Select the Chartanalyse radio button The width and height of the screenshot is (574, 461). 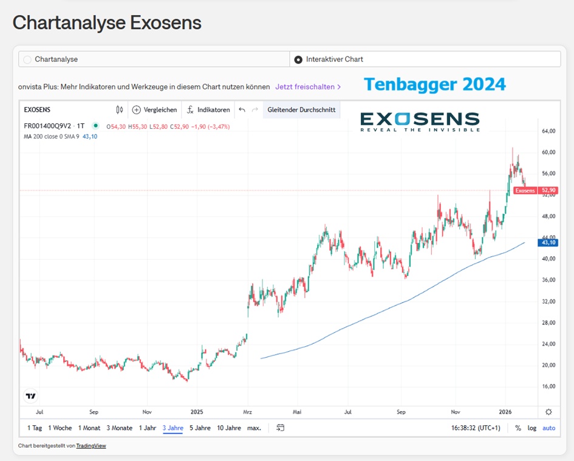27,60
